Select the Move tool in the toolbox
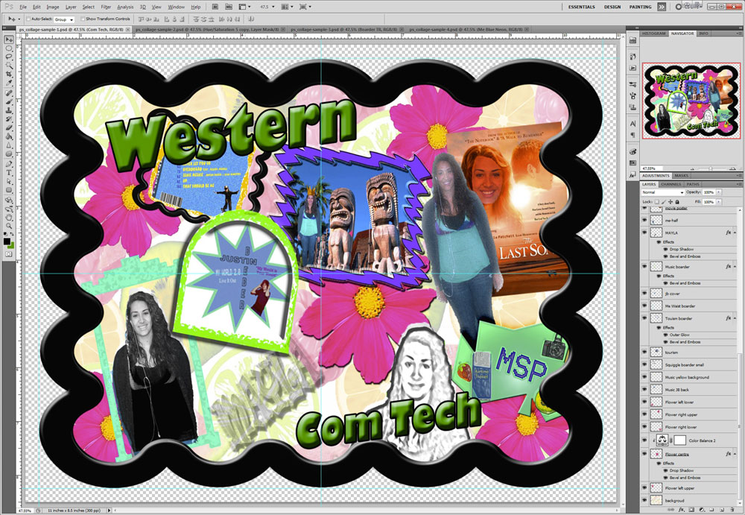745x515 pixels. [9, 40]
